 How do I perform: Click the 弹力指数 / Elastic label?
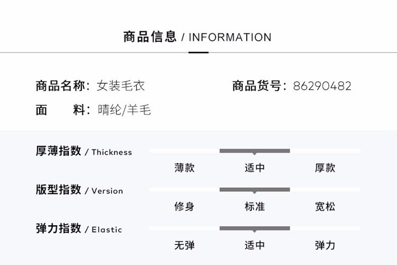(x=79, y=229)
